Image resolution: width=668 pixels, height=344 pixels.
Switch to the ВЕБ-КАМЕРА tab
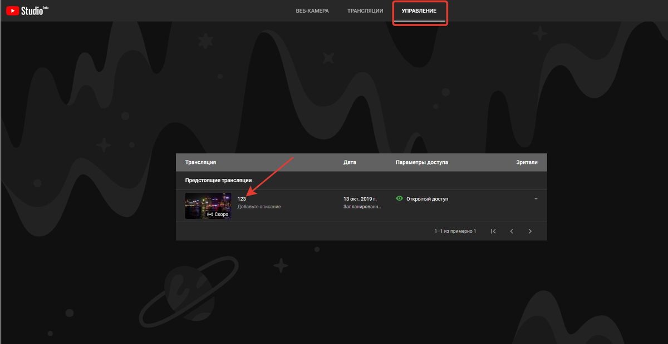[x=312, y=11]
